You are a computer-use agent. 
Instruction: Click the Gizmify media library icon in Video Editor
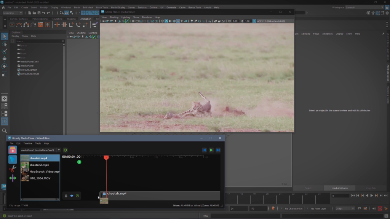tap(13, 150)
